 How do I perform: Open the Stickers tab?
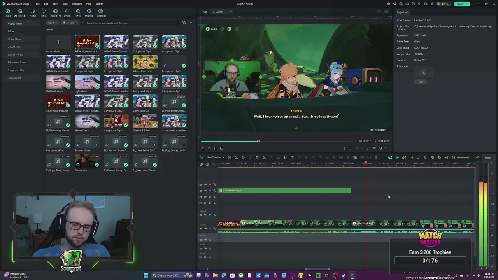coord(89,13)
